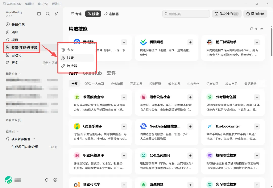Viewport: 273px width, 188px height.
Task: Filter skills by 内容创作
Action: (x=193, y=84)
